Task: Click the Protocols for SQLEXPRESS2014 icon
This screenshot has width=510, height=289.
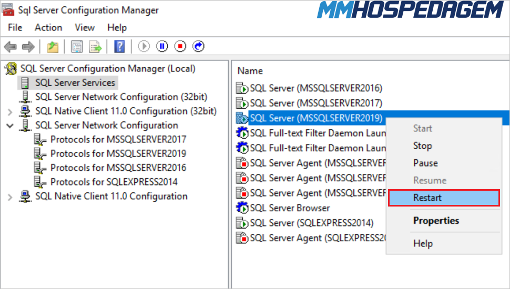Action: [40, 182]
